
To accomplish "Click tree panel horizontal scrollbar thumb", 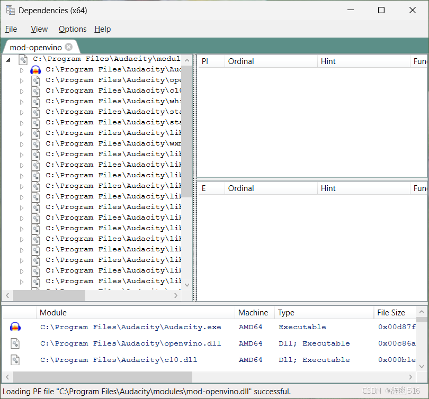I will pyautogui.click(x=49, y=295).
